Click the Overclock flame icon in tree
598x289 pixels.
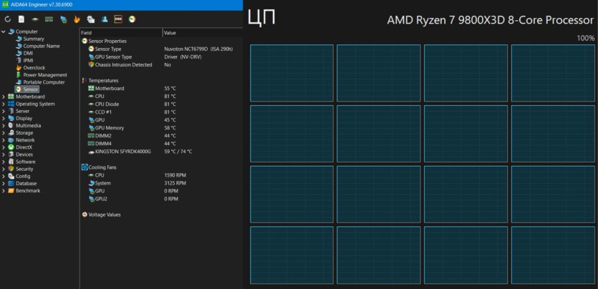[19, 68]
